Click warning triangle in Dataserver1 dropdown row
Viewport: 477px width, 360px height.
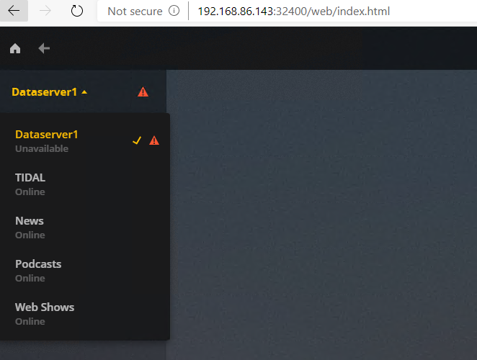coord(154,140)
